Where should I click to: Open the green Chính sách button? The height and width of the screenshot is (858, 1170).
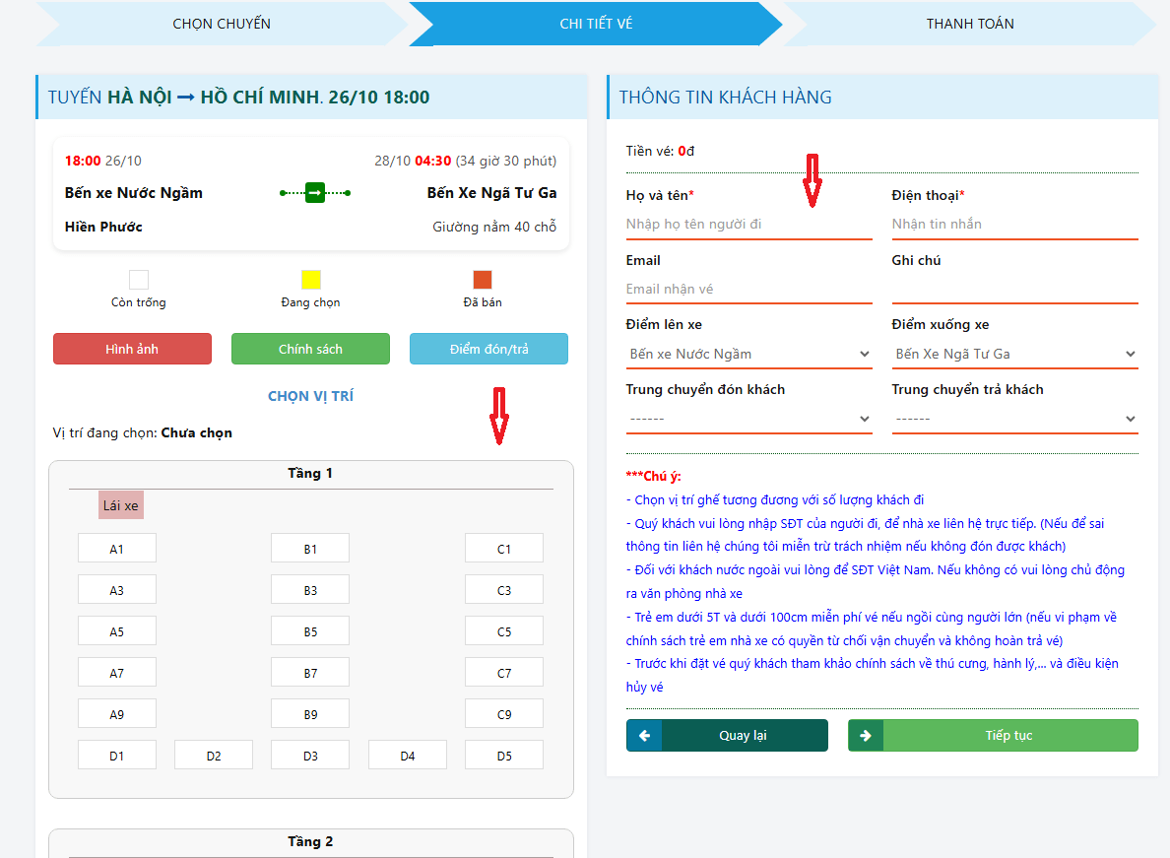coord(310,349)
